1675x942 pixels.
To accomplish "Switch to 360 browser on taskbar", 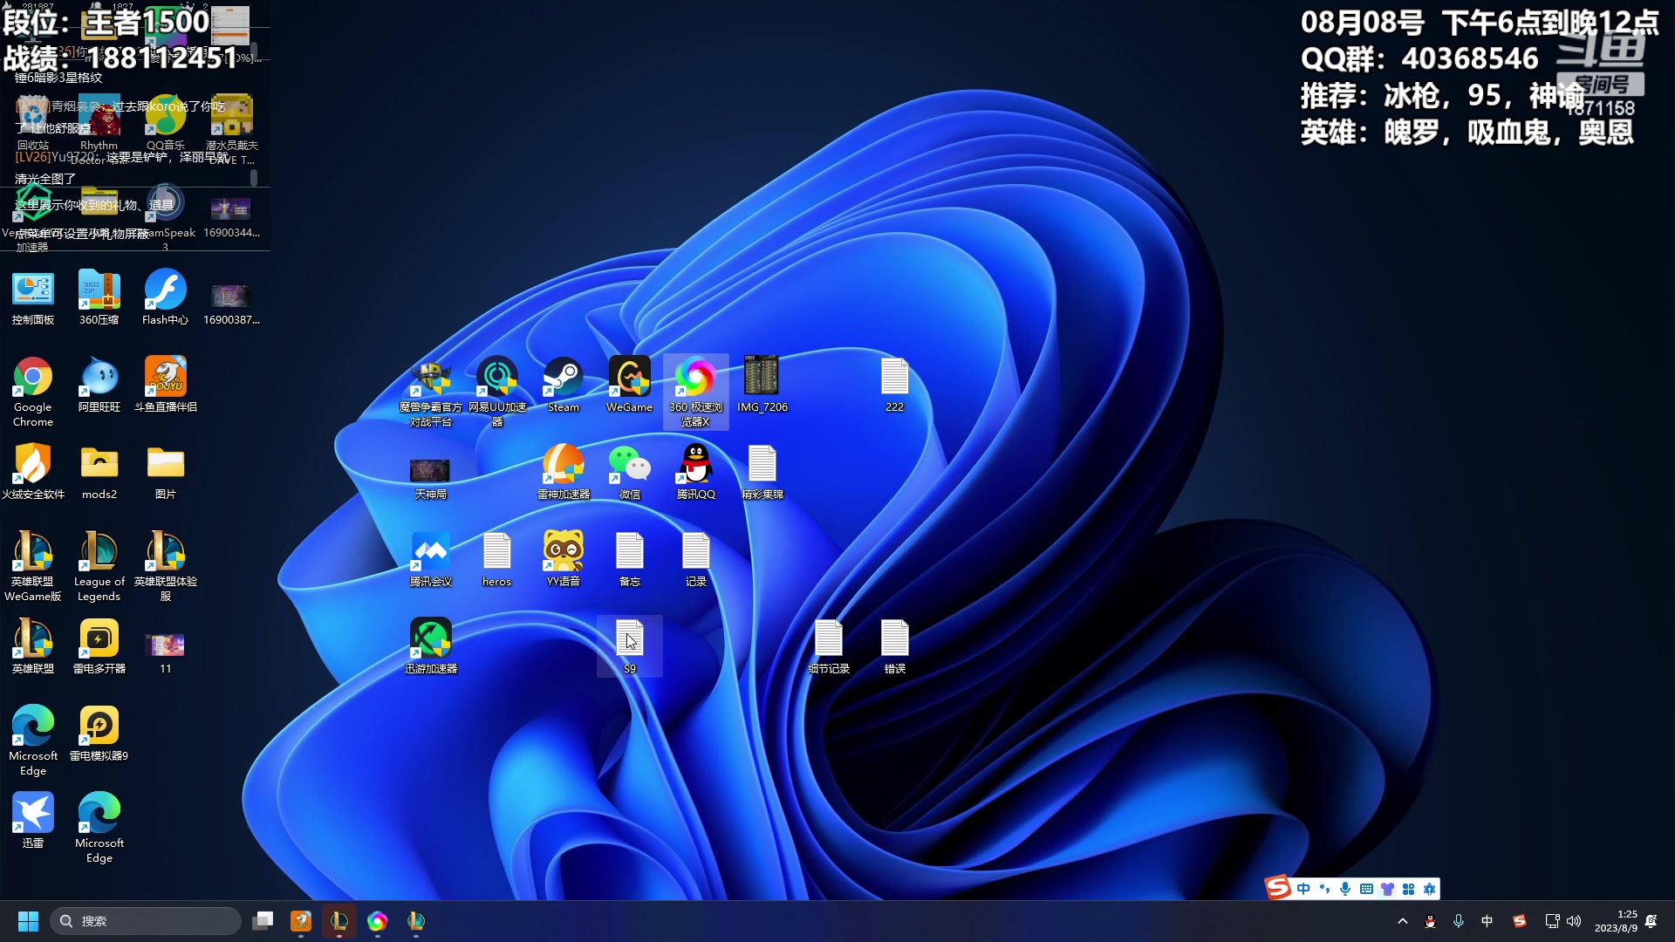I will coord(378,921).
